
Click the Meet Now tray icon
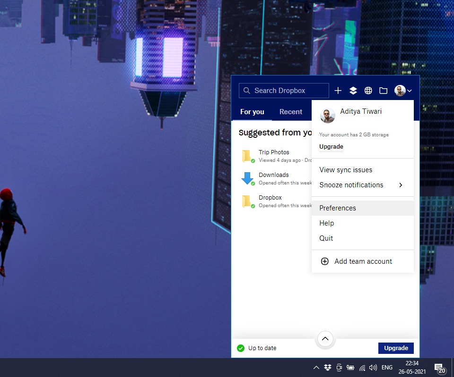click(x=339, y=368)
